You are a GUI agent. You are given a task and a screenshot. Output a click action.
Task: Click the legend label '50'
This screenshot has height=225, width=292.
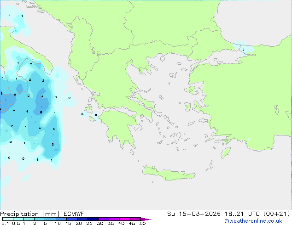142,223
